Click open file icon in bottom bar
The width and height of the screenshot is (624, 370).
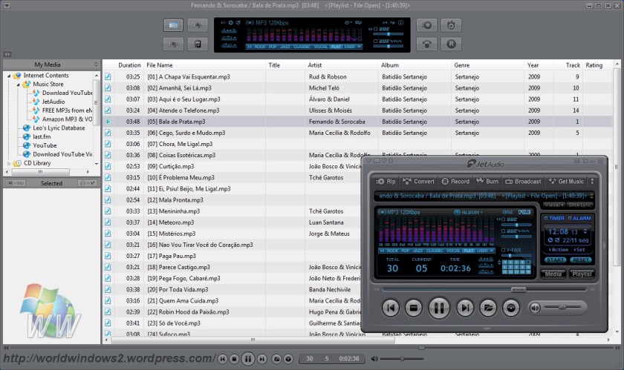pos(276,359)
